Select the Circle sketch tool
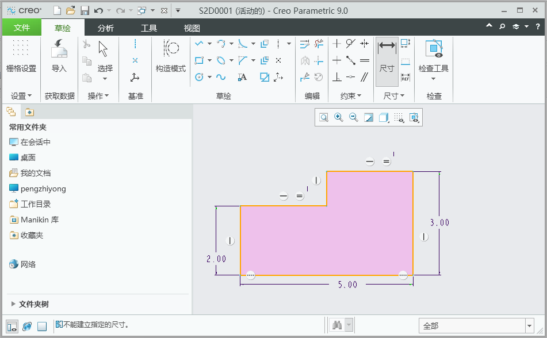Screen dimensions: 547x338 click(199, 77)
